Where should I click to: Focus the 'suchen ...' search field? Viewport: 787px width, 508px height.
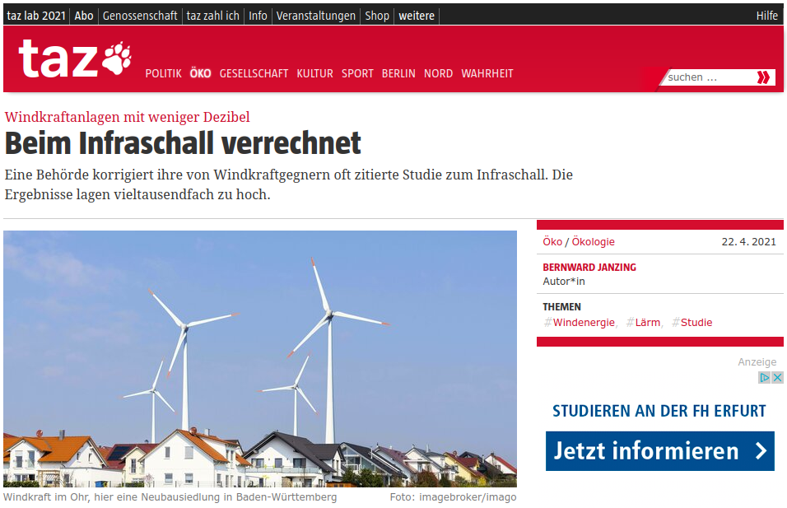click(710, 77)
